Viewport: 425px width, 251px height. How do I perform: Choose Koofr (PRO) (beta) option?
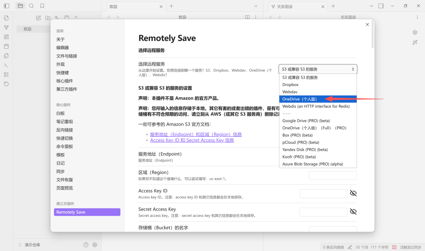318,157
